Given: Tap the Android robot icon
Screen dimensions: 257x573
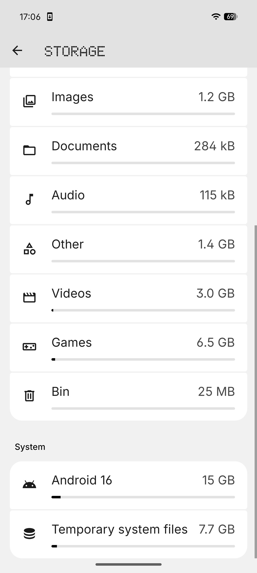Looking at the screenshot, I should click(29, 484).
